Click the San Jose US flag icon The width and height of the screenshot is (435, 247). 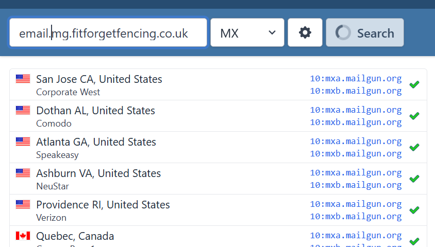click(x=23, y=79)
